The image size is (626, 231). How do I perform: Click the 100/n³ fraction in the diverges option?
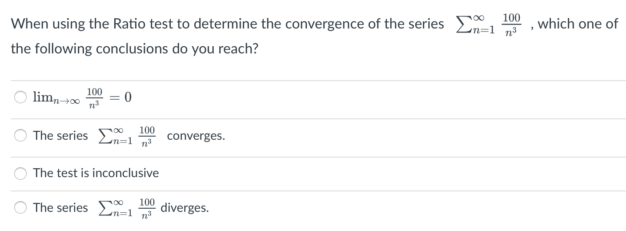147,208
